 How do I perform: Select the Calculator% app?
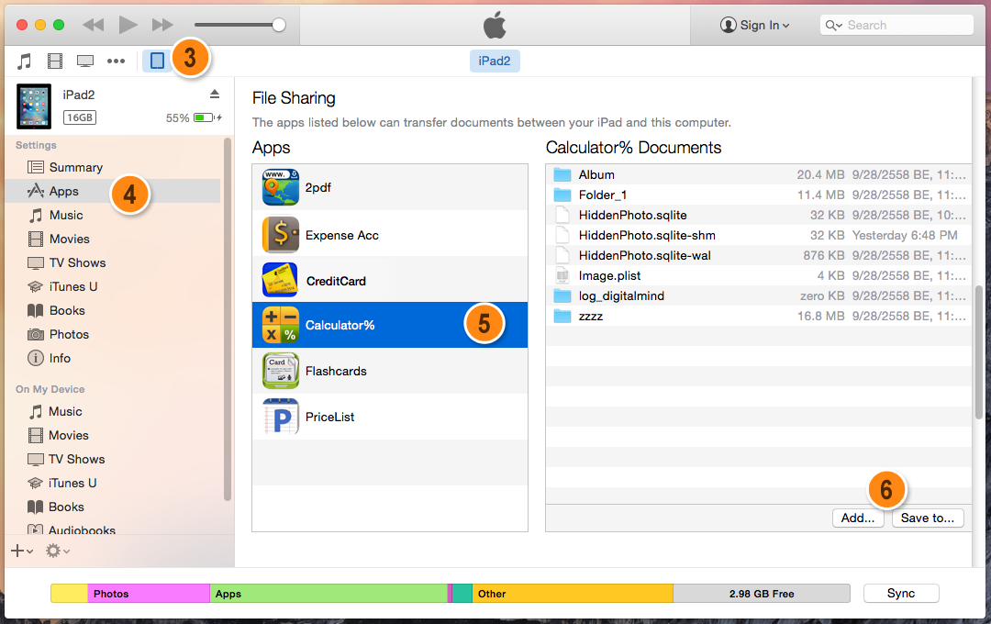point(390,325)
